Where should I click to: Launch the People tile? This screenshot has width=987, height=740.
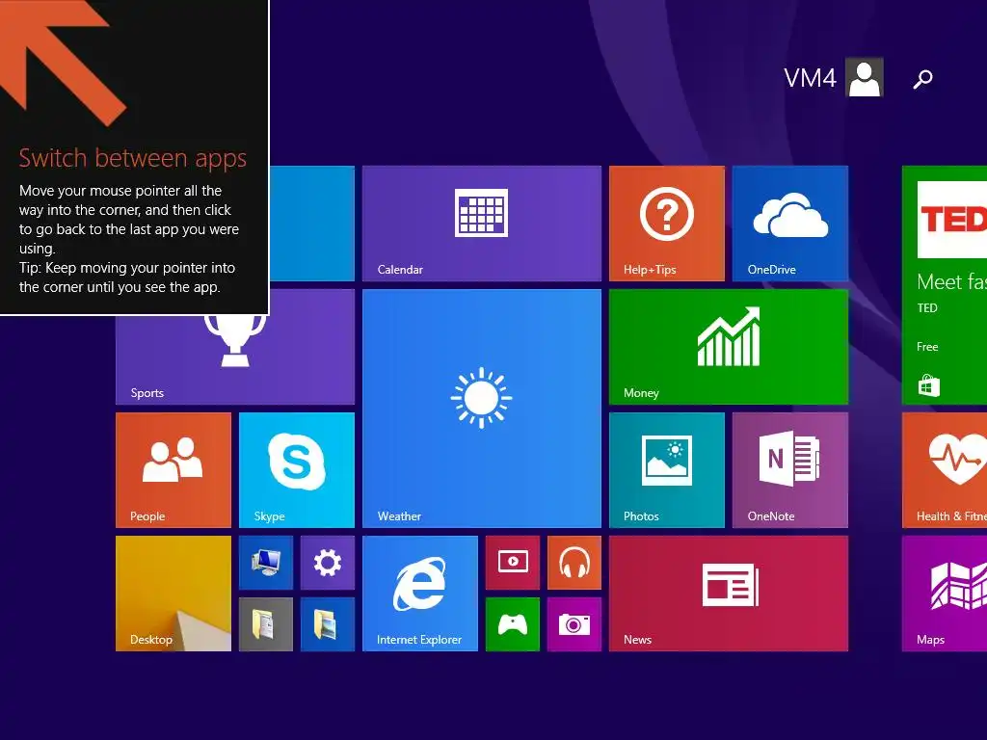173,470
